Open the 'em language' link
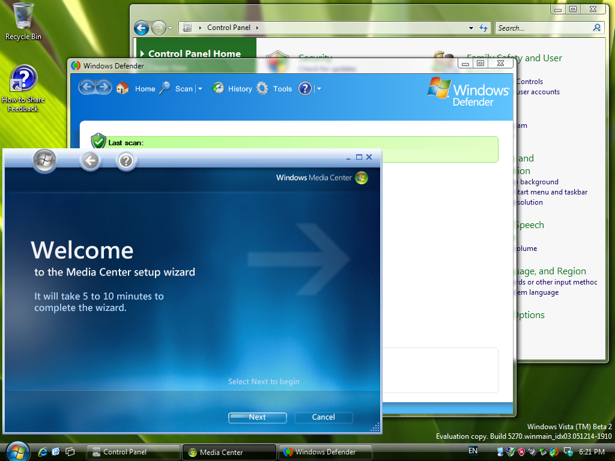The image size is (615, 461). pyautogui.click(x=538, y=292)
